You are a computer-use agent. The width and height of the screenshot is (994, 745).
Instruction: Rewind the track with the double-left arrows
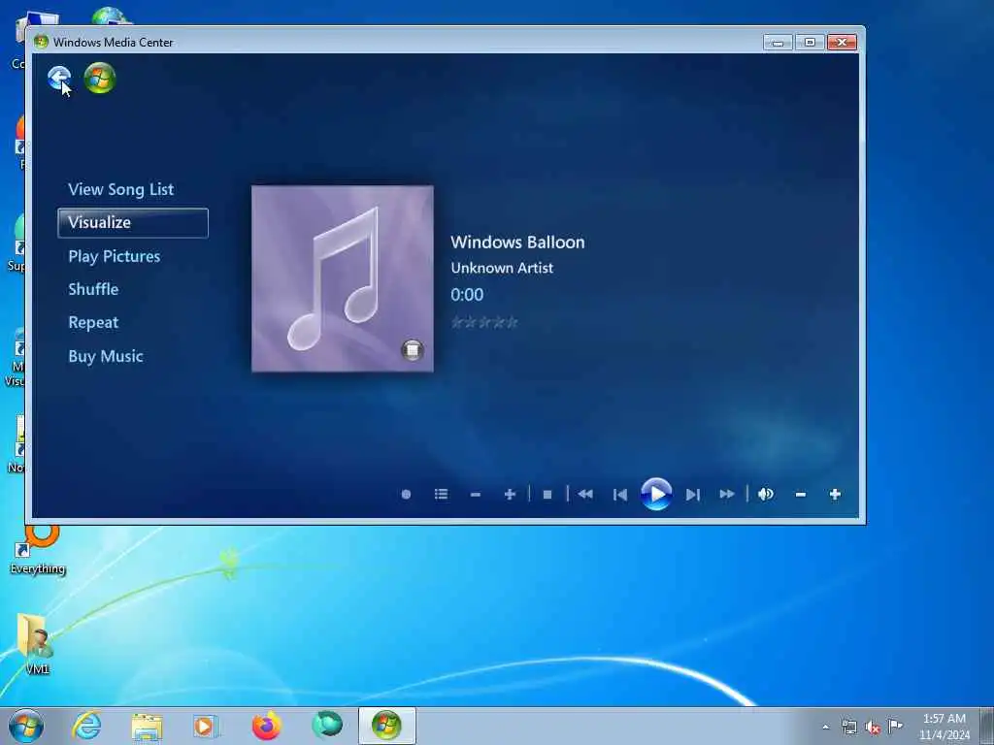(x=585, y=494)
